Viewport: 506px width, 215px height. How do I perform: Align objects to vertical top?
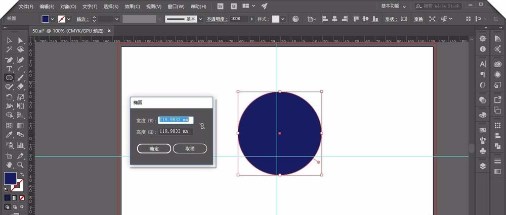point(356,19)
